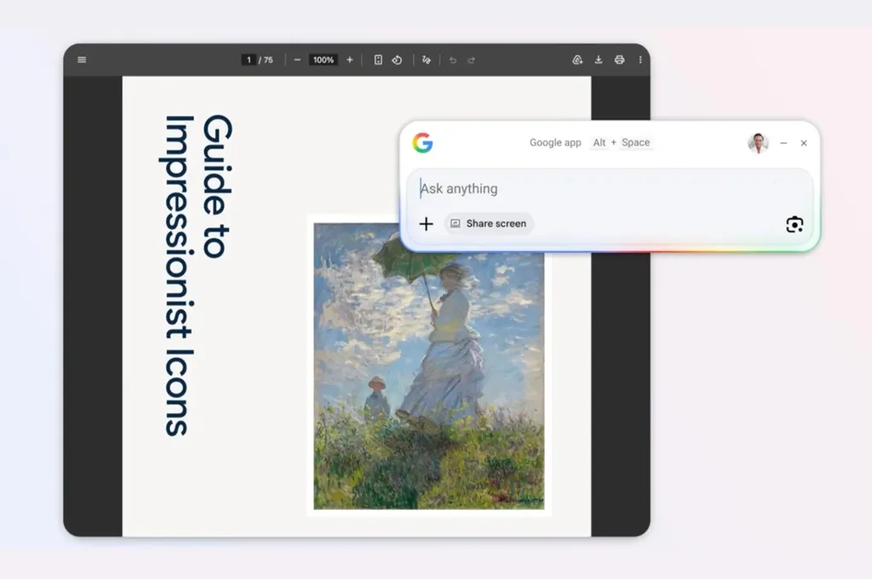Click the fit to page icon
Screen dimensions: 872x579
coord(378,60)
